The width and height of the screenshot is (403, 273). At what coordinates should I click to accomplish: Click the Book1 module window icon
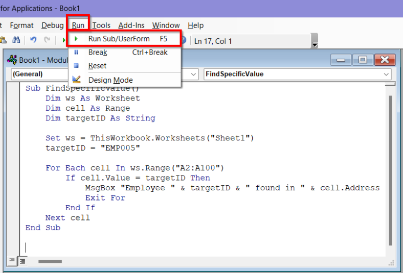pos(12,60)
